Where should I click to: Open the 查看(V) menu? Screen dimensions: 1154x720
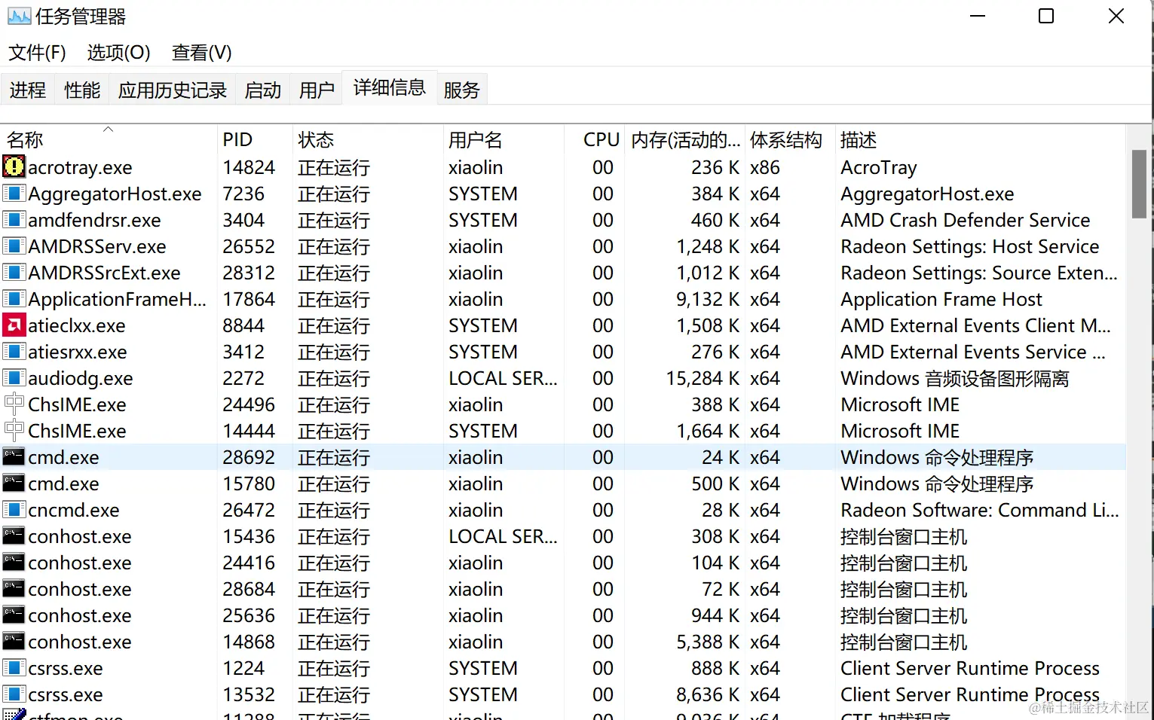point(201,53)
